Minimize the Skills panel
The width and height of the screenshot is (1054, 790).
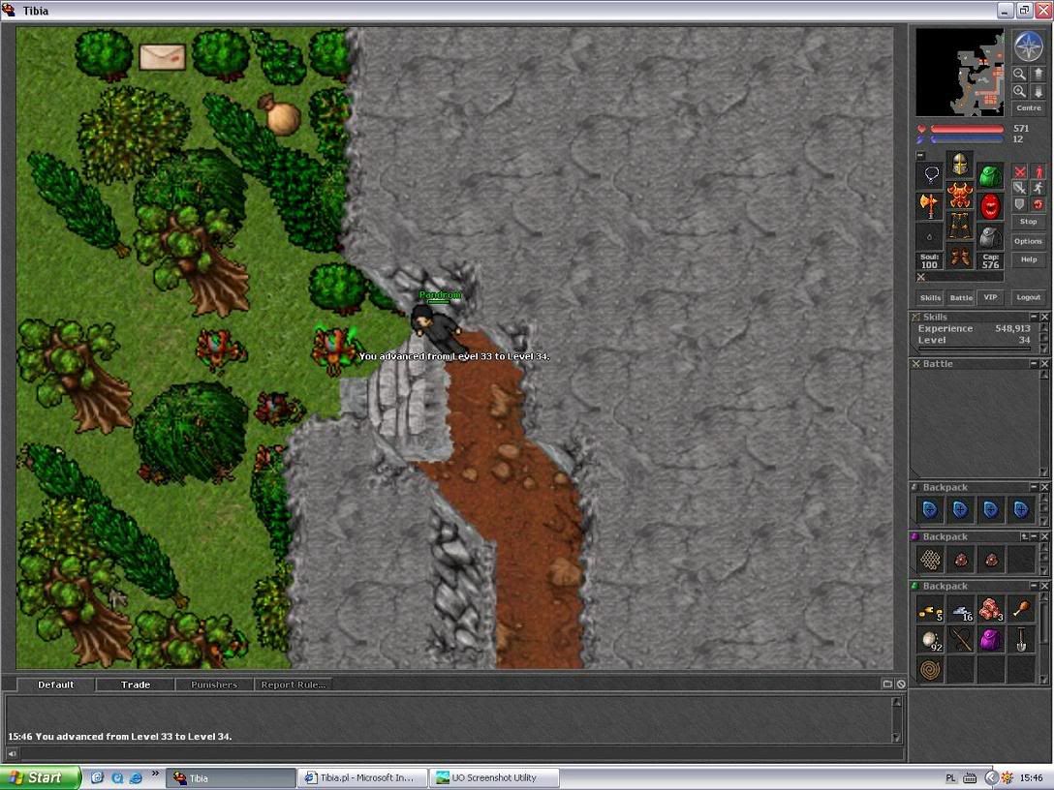1034,317
